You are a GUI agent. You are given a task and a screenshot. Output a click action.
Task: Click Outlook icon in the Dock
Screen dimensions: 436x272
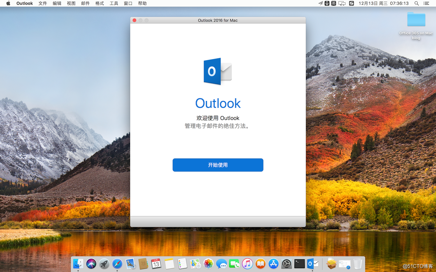pyautogui.click(x=312, y=264)
